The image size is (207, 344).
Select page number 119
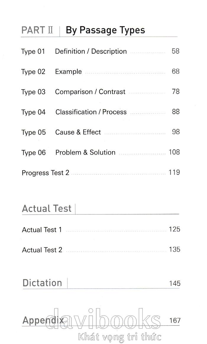tap(174, 172)
